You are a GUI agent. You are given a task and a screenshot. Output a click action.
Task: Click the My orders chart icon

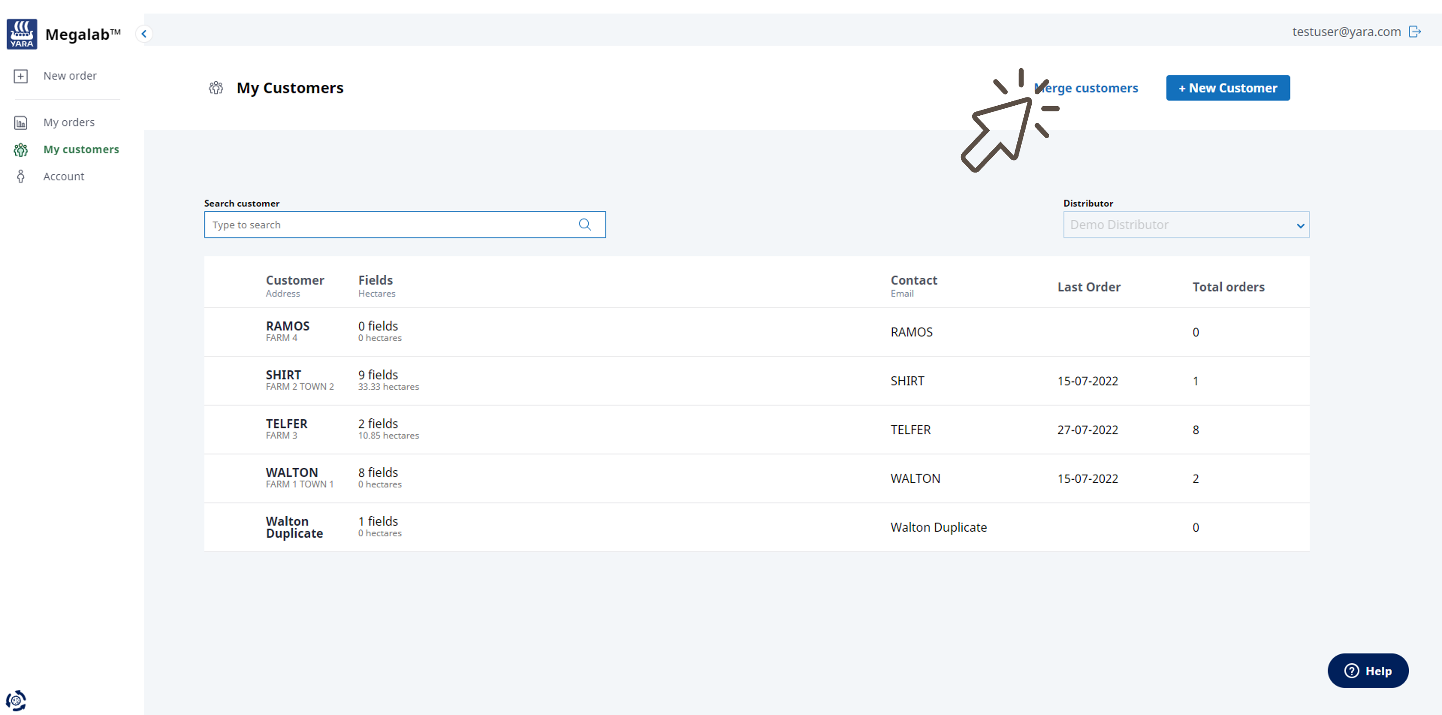click(21, 123)
